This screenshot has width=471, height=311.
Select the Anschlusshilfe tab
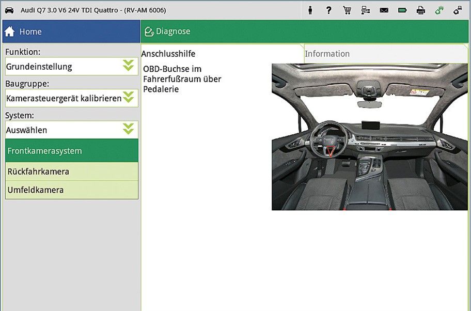coord(168,54)
